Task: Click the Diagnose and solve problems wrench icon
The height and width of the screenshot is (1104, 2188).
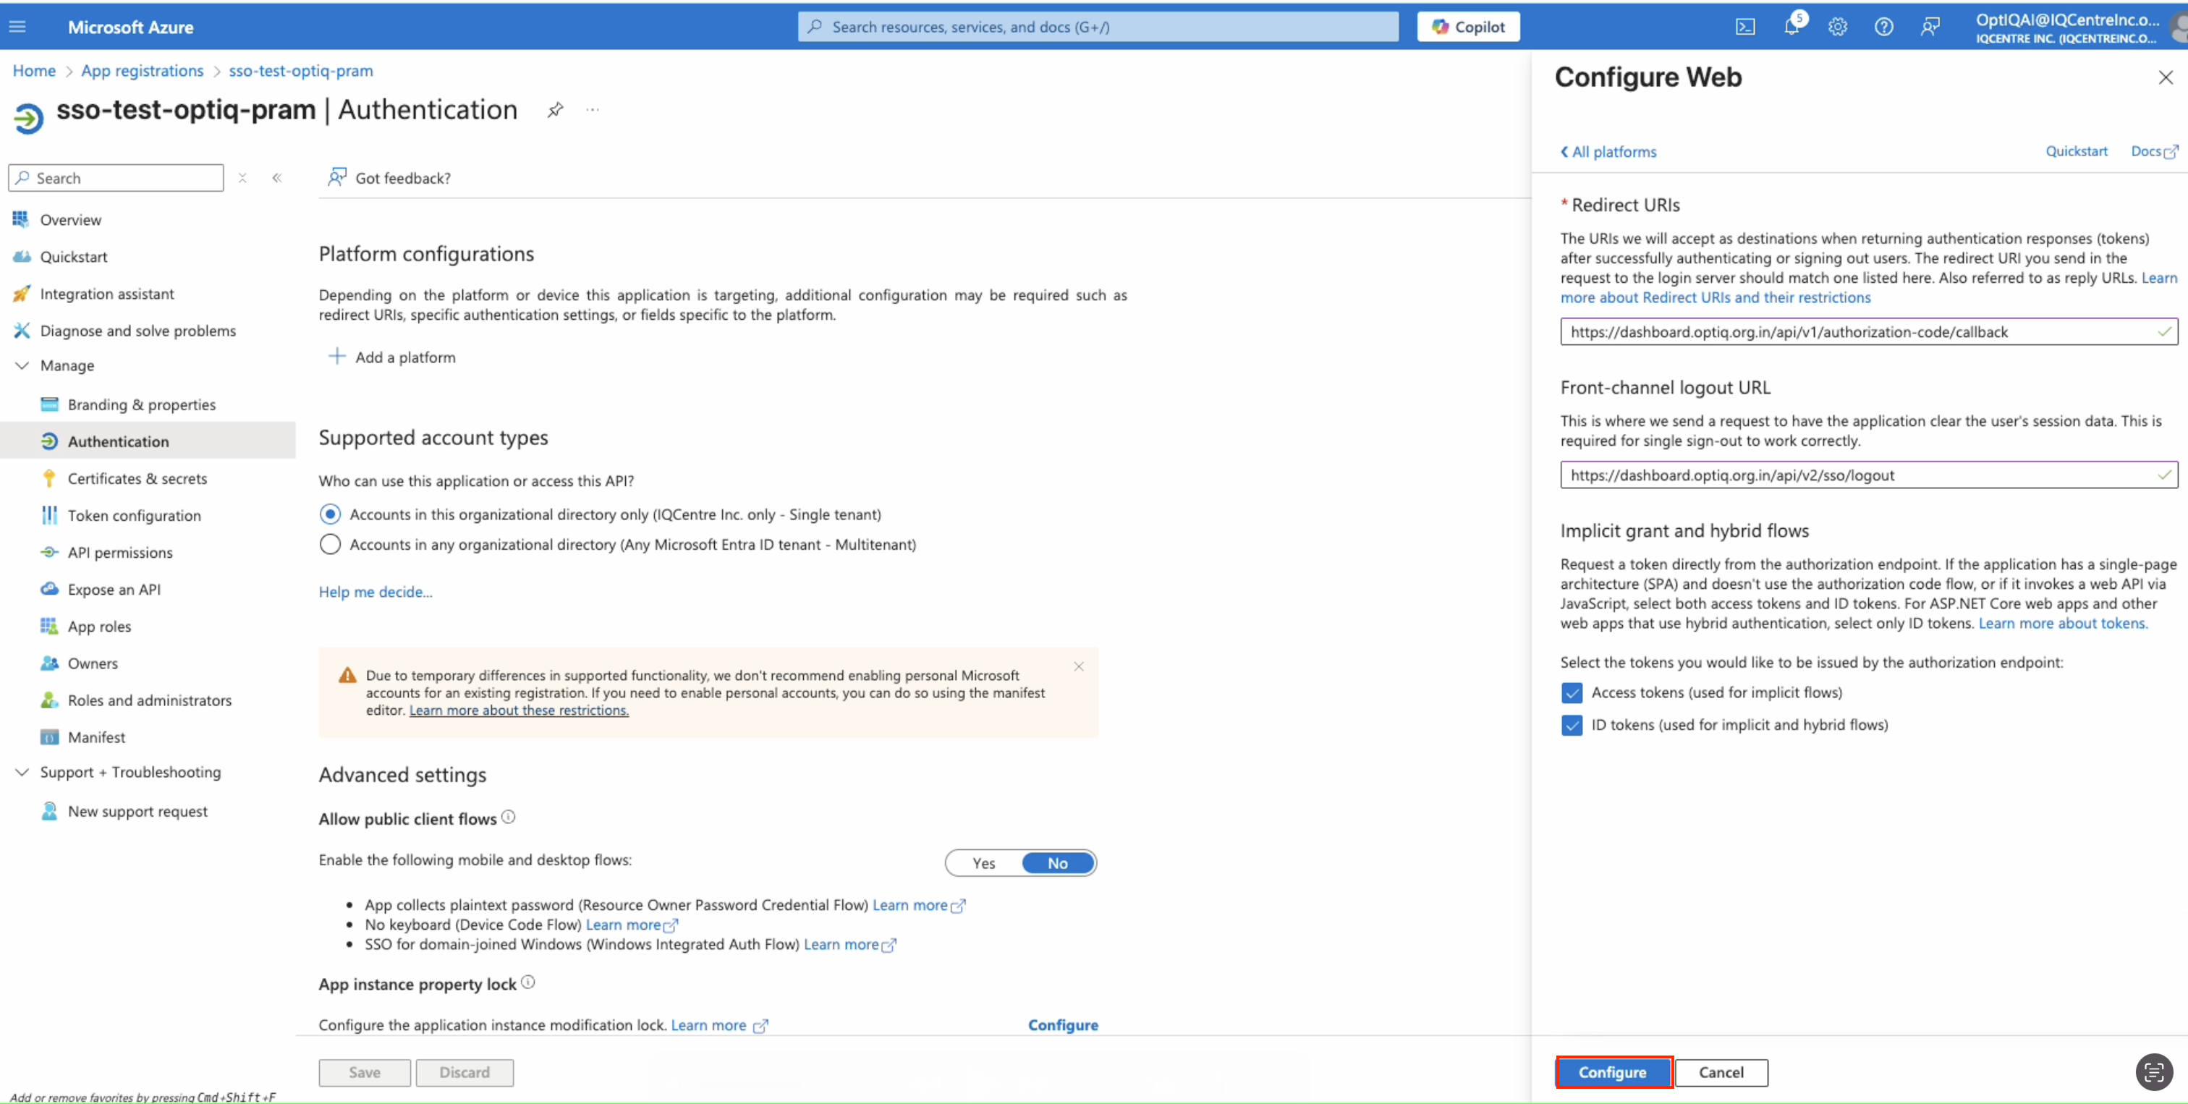Action: 21,331
